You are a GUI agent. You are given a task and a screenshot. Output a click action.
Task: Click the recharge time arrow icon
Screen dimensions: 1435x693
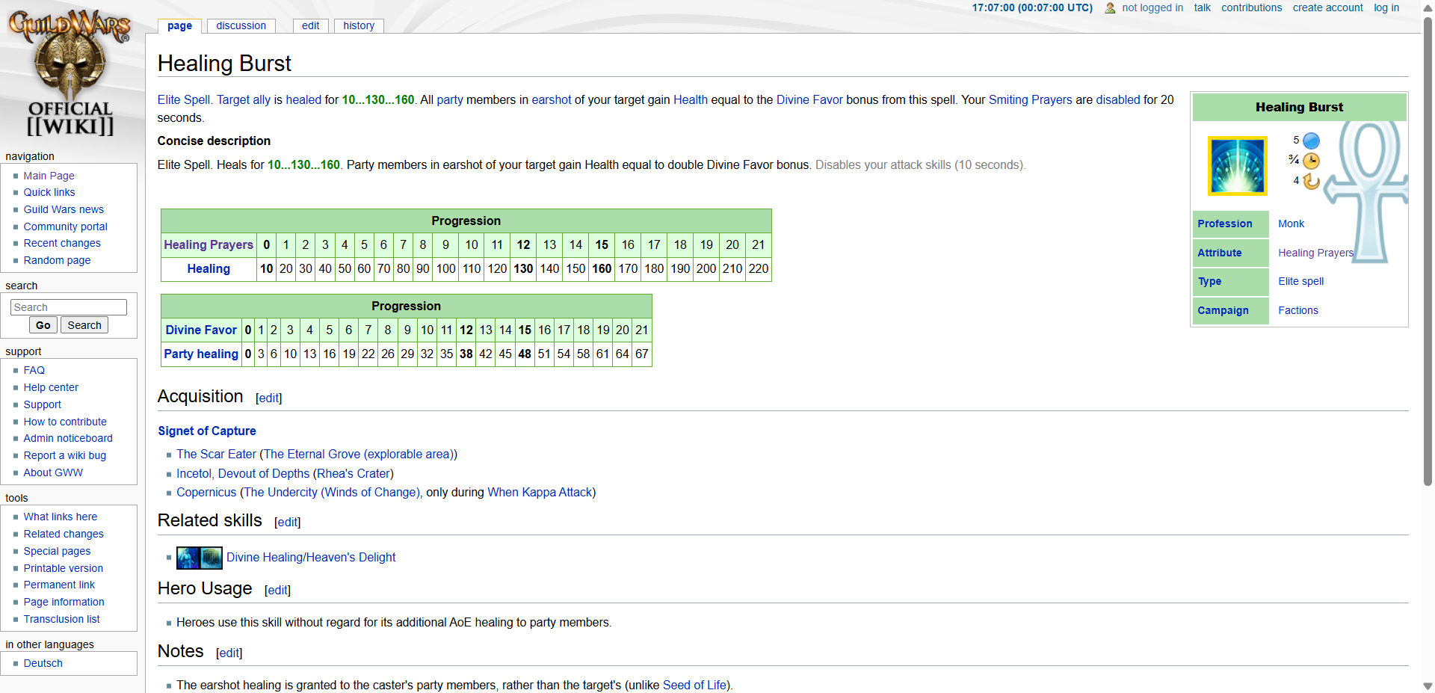click(1311, 181)
